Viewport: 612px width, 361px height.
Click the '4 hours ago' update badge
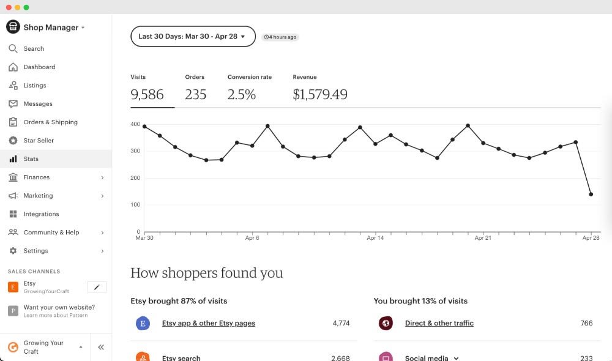coord(280,37)
